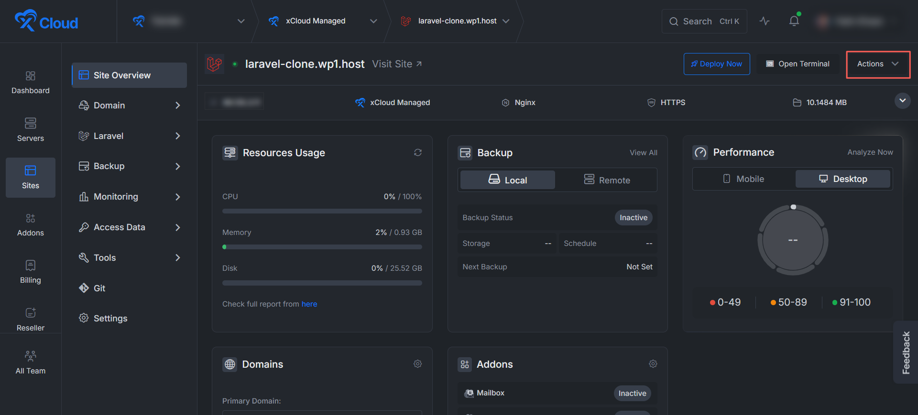Click the Backup card icon

click(465, 153)
